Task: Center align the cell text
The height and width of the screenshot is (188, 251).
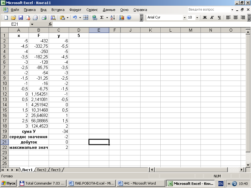Action: (236, 18)
